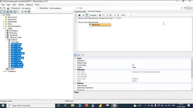Select Sales %_Apple measure
The image size is (193, 108).
coord(16,44)
